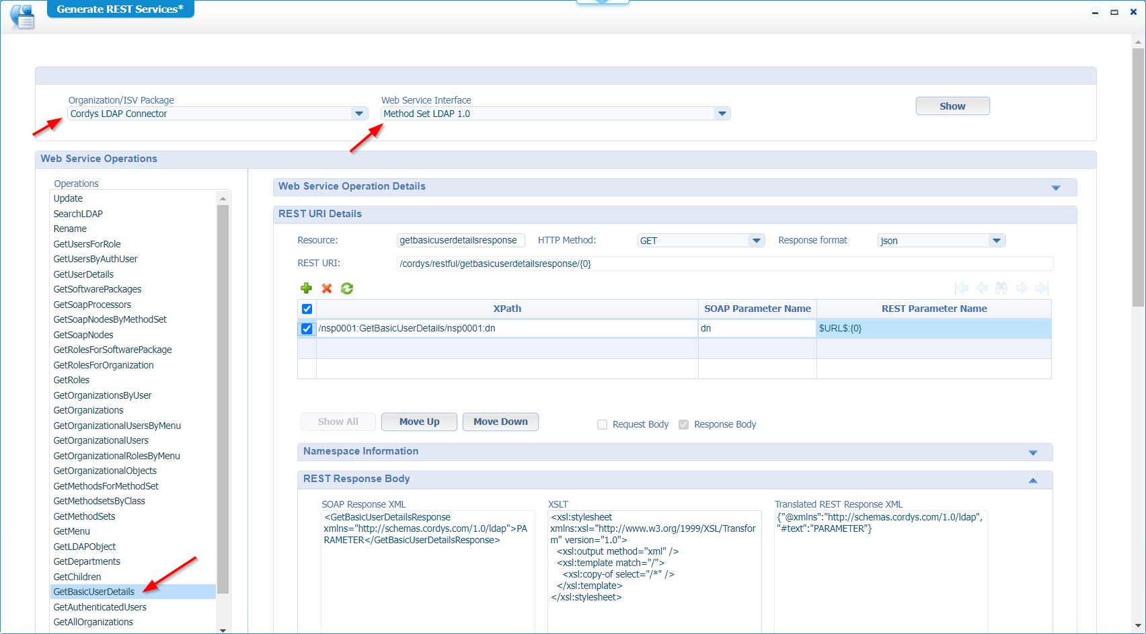Click the last-record navigation arrow
The image size is (1146, 634).
click(1042, 288)
